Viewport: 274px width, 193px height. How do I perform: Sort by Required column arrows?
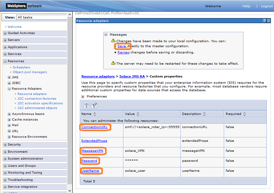tap(244, 114)
